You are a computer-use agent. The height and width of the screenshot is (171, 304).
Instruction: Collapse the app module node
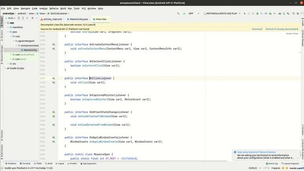coord(5,23)
